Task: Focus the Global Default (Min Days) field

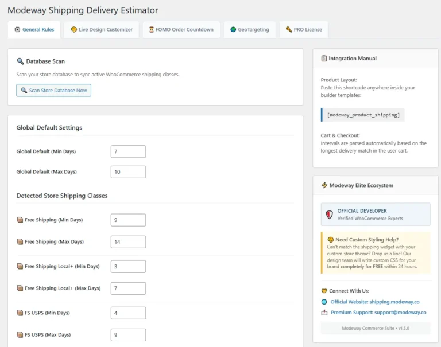Action: [x=128, y=151]
